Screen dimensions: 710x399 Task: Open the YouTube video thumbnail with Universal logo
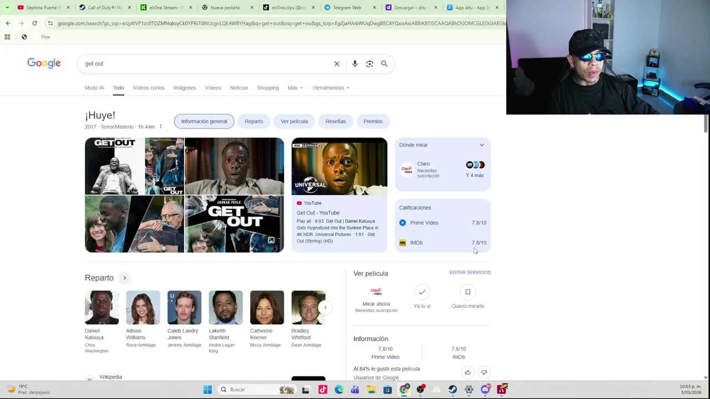(339, 166)
